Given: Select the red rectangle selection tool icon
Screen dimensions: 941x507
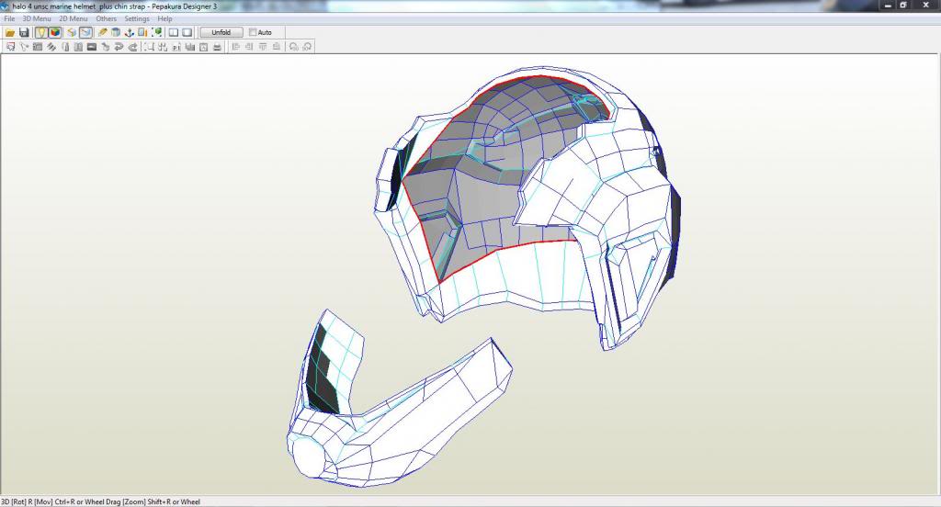Looking at the screenshot, I should (x=10, y=47).
